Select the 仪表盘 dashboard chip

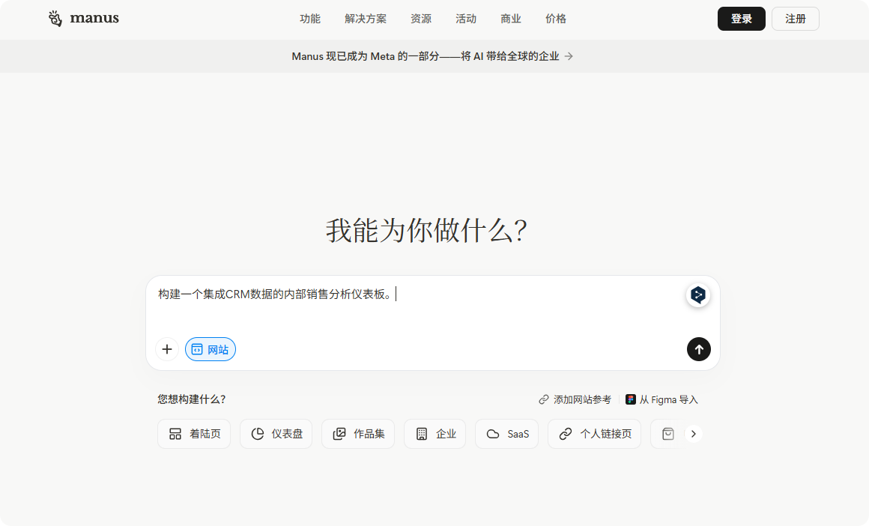tap(276, 434)
